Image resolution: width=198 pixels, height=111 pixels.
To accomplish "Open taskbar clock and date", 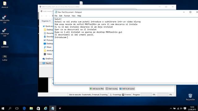I will pyautogui.click(x=192, y=108).
